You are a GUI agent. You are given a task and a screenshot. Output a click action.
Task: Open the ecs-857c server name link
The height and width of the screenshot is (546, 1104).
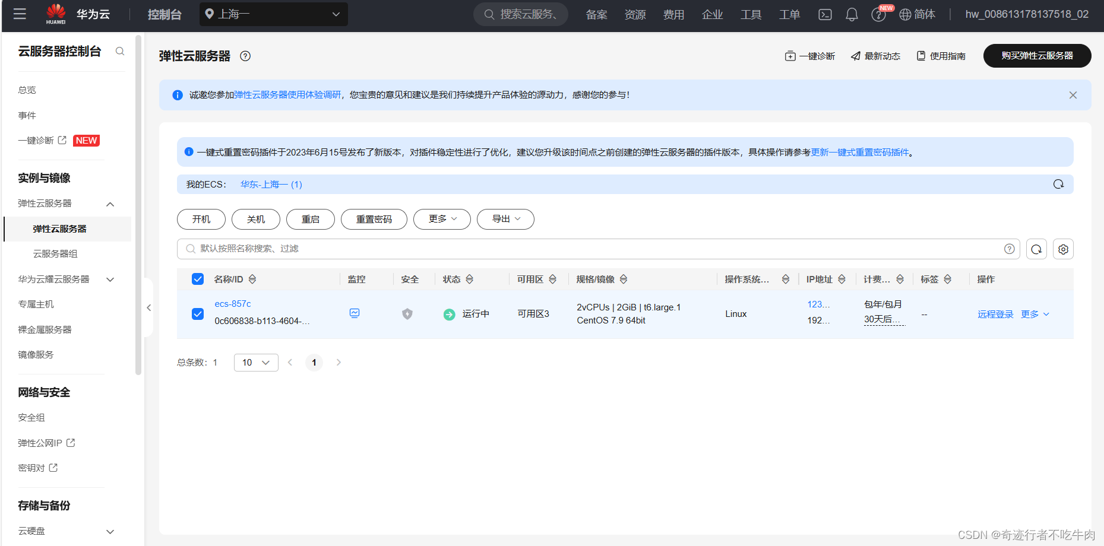coord(233,303)
